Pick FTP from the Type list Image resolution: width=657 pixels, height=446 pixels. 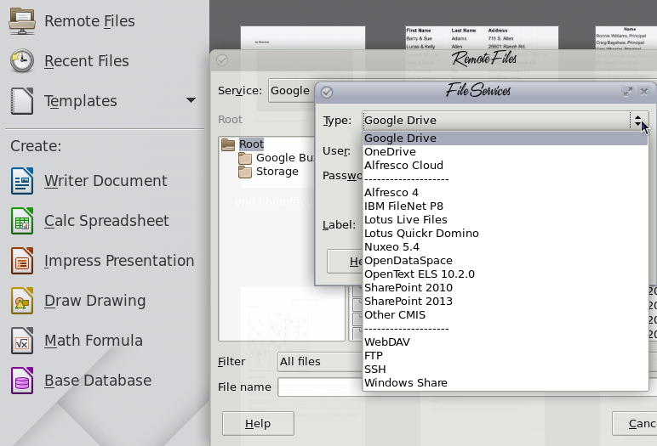click(x=505, y=356)
